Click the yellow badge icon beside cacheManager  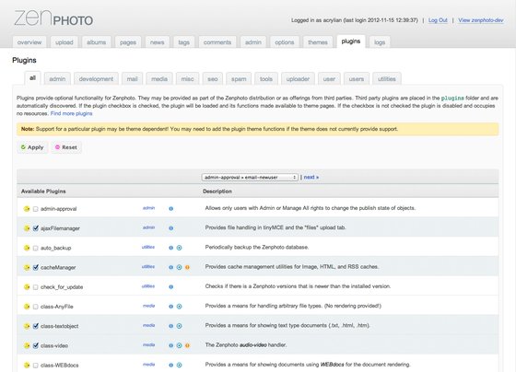pos(27,267)
